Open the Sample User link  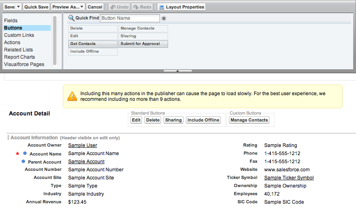click(x=83, y=145)
